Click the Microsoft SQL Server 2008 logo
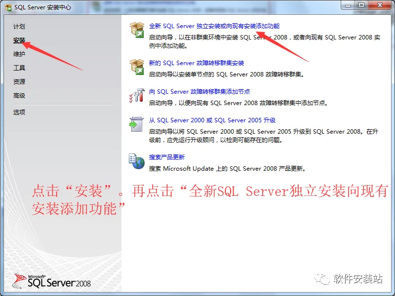 pyautogui.click(x=52, y=281)
